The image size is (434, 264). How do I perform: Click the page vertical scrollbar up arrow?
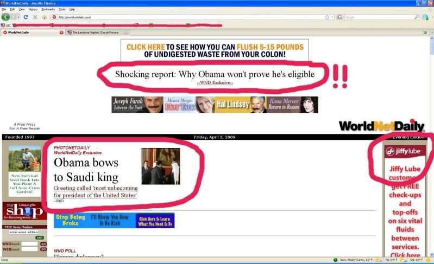tap(432, 38)
